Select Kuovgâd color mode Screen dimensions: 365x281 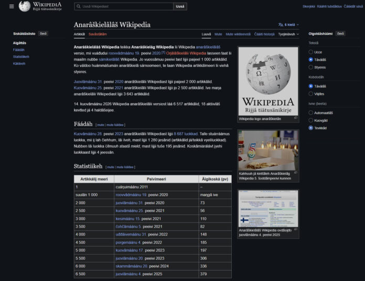point(311,120)
